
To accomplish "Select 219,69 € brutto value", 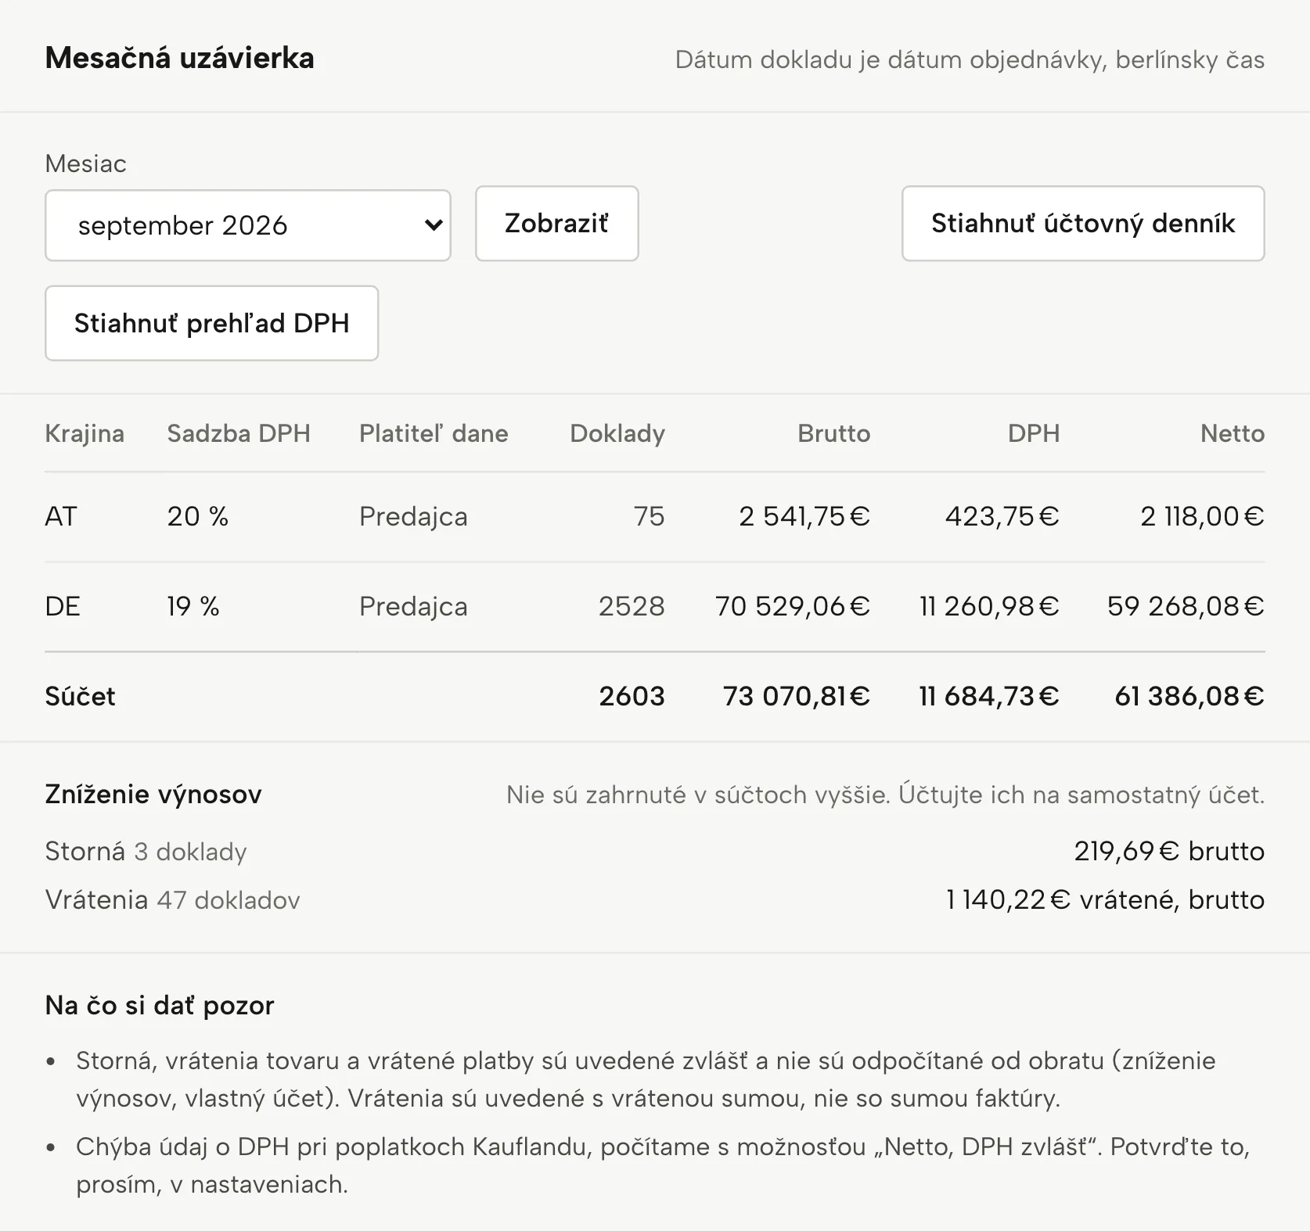I will click(1169, 851).
